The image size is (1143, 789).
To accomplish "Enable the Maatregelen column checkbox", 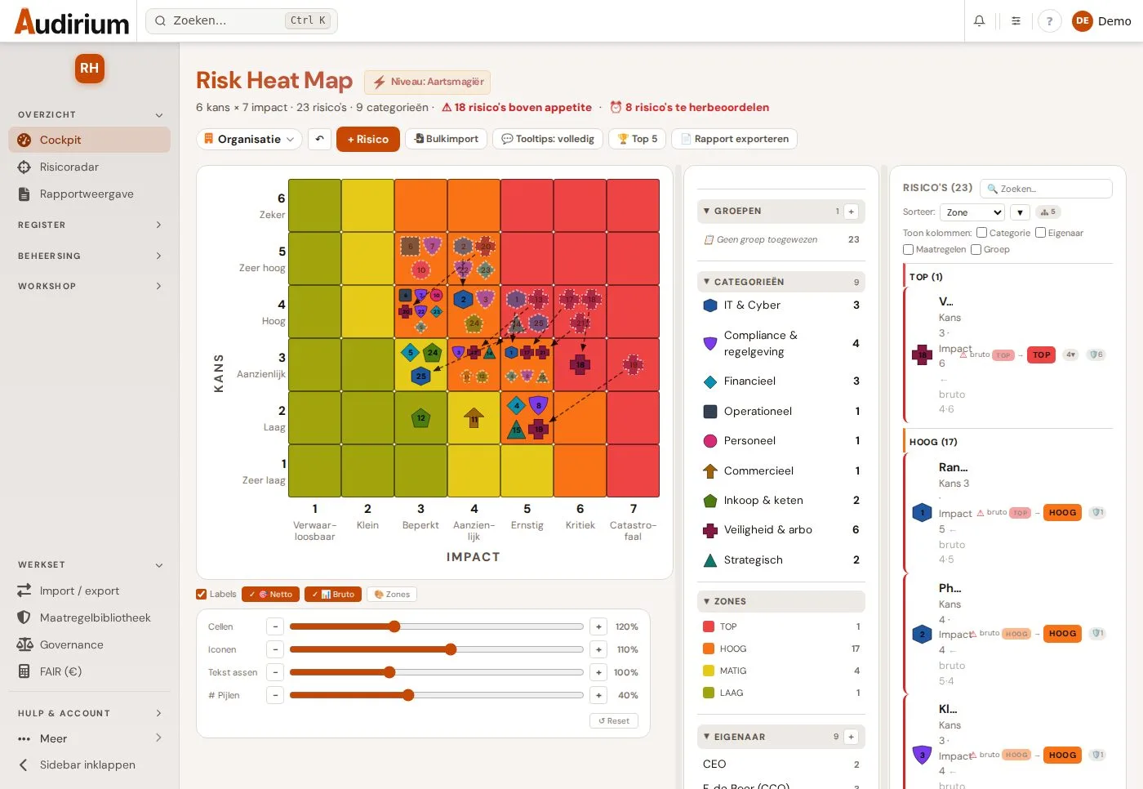I will pyautogui.click(x=909, y=250).
